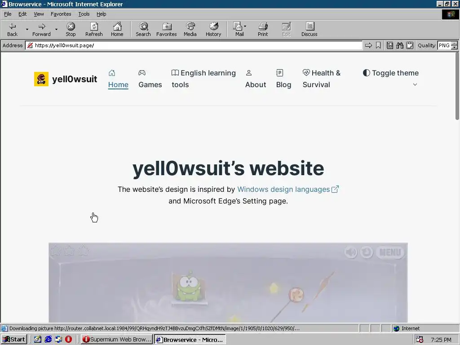This screenshot has height=345, width=460.
Task: Print the page with the Print button
Action: pos(263,29)
